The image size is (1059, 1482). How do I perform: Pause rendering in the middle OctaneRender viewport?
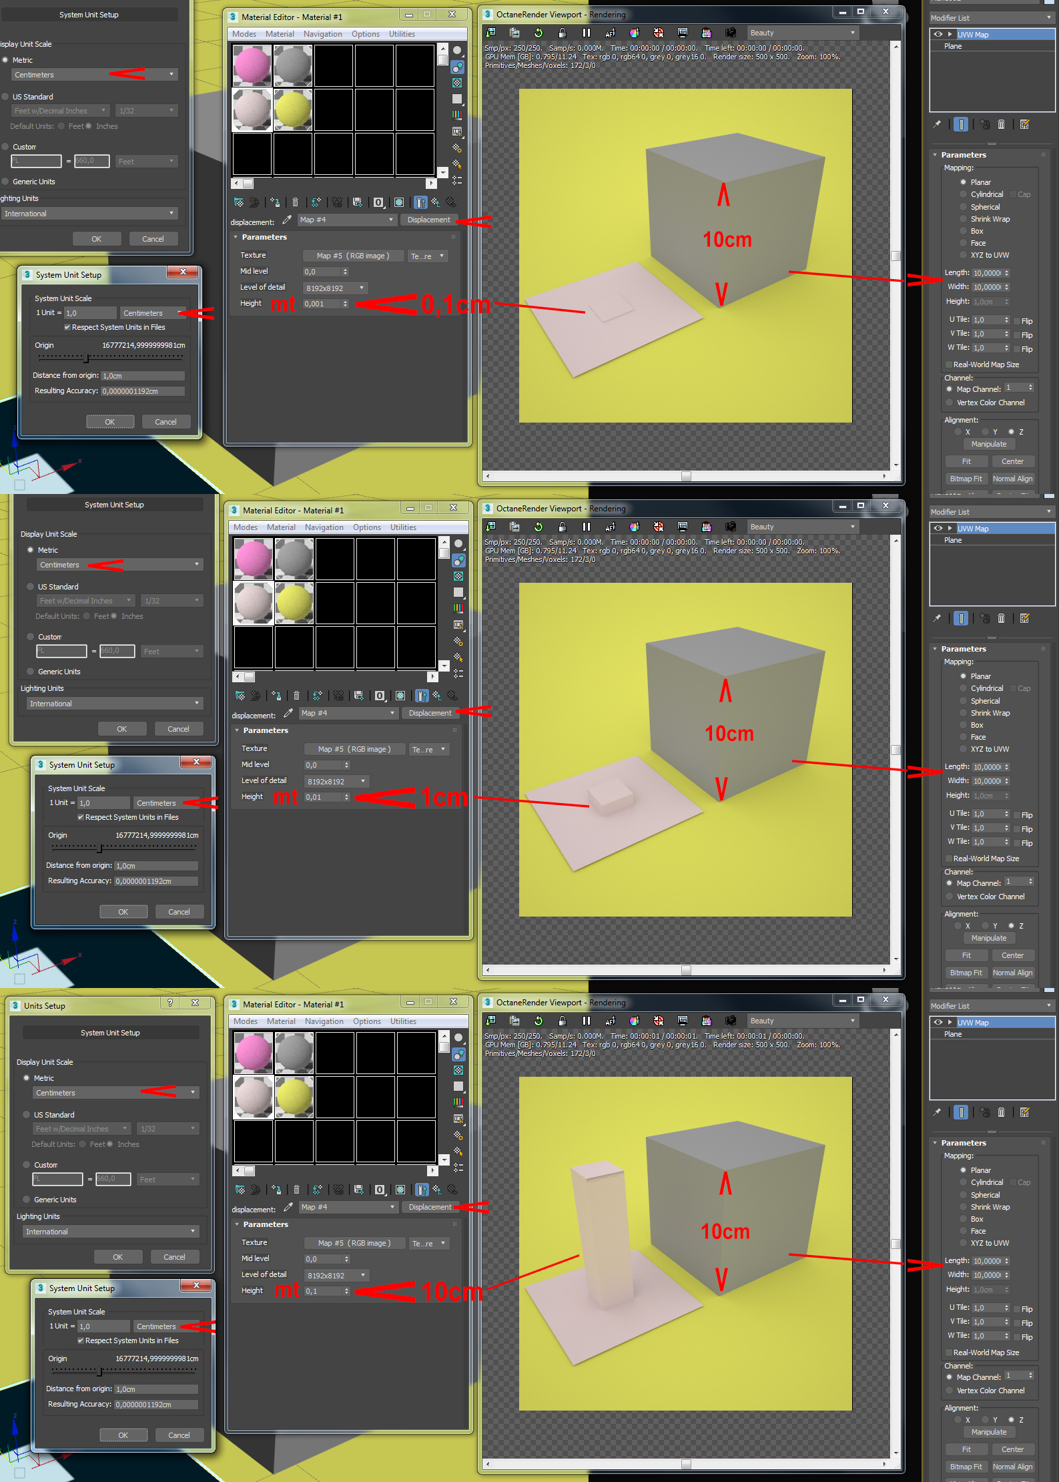tap(587, 527)
